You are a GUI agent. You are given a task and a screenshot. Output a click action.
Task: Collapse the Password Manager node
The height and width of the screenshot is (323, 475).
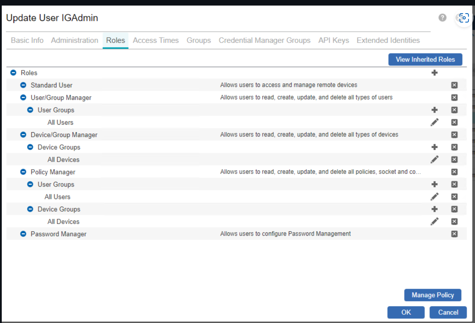(23, 234)
